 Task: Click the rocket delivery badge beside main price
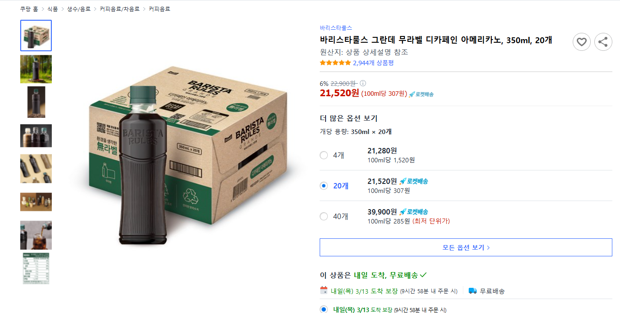(421, 94)
